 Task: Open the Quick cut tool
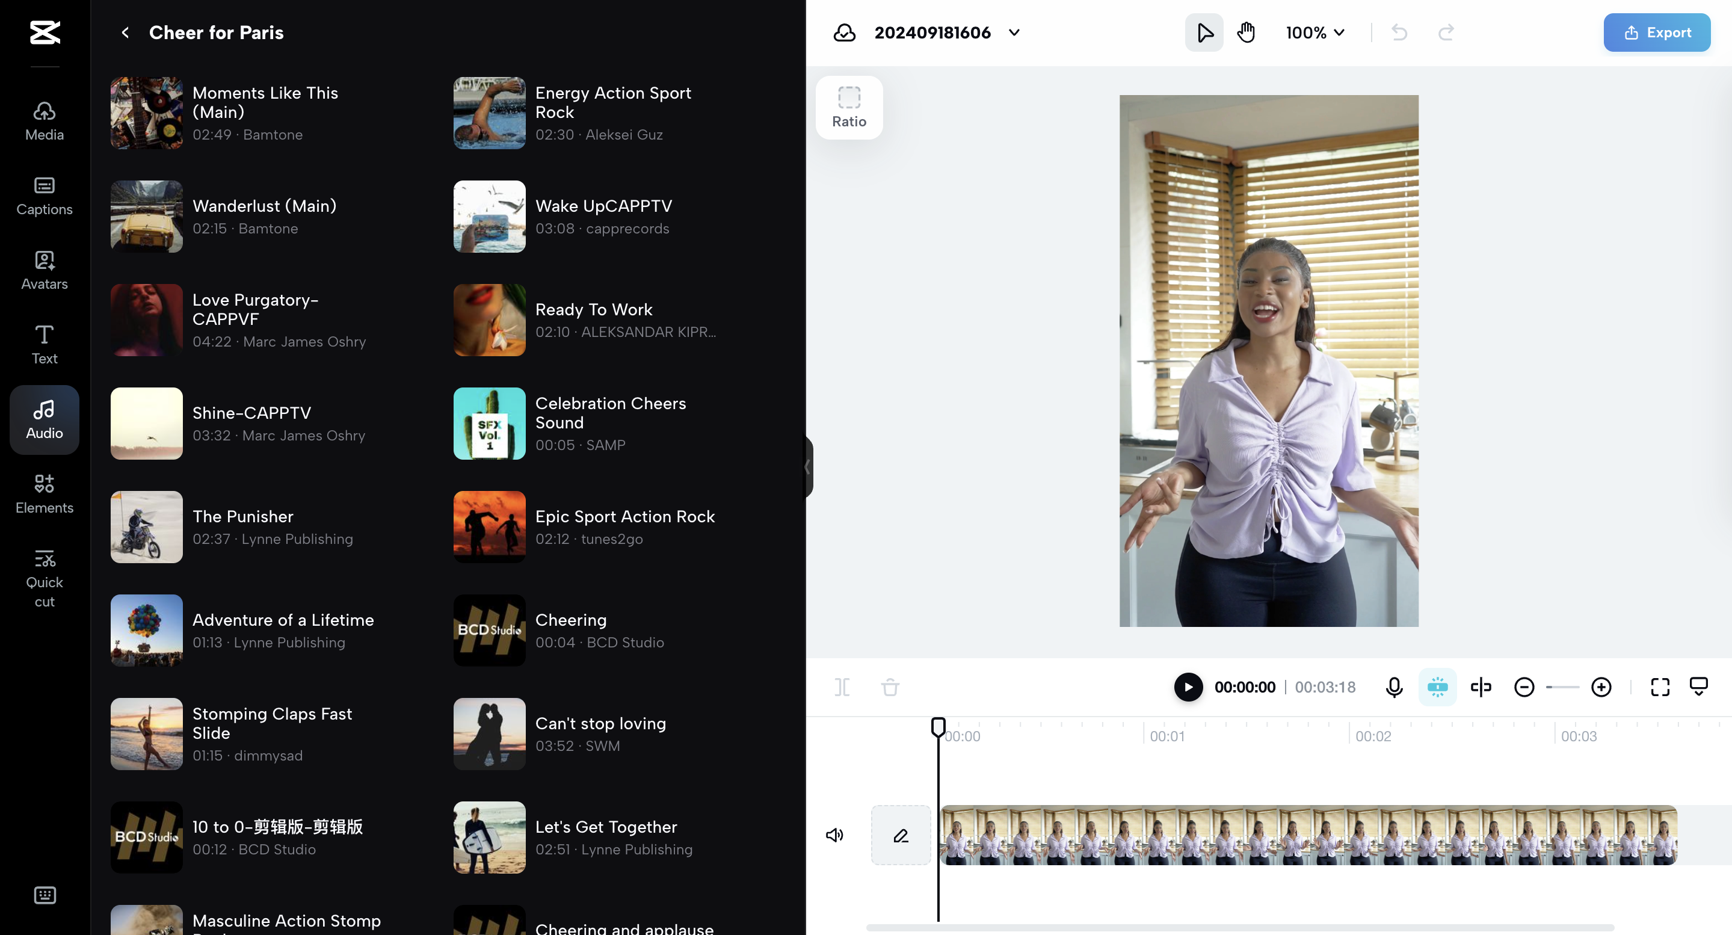click(45, 578)
